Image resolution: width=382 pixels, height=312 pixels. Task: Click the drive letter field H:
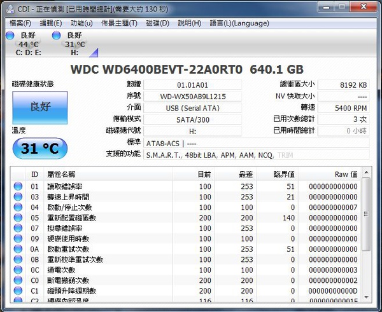click(192, 132)
